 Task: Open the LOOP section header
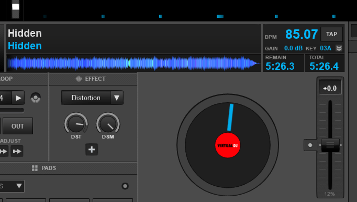6,79
